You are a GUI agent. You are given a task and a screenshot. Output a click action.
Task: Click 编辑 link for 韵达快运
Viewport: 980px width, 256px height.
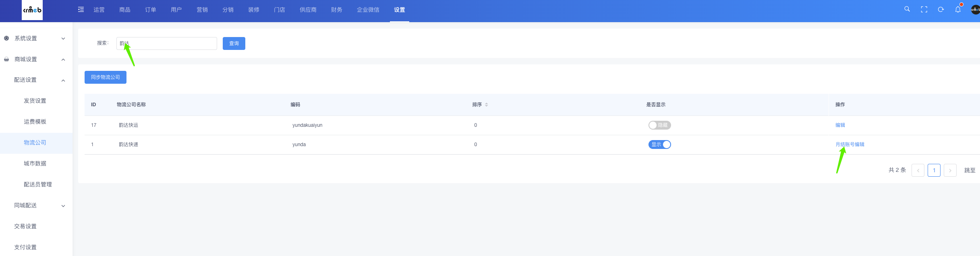(x=840, y=125)
